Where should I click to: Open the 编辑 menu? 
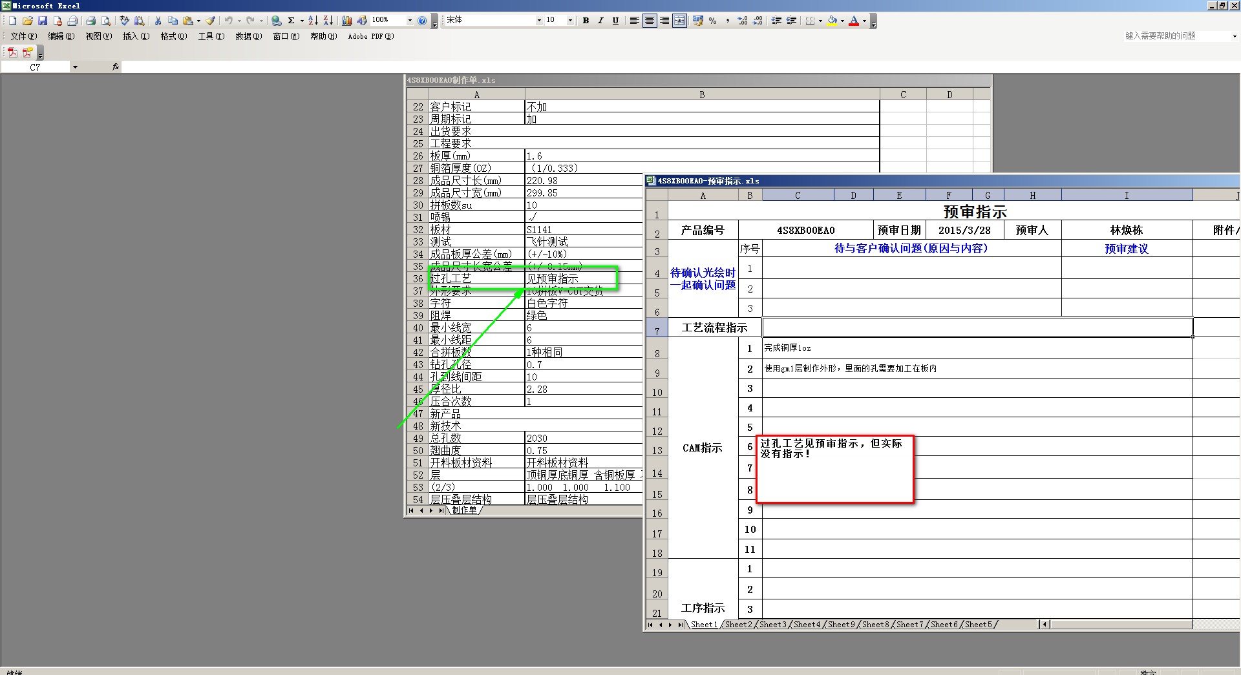[61, 37]
